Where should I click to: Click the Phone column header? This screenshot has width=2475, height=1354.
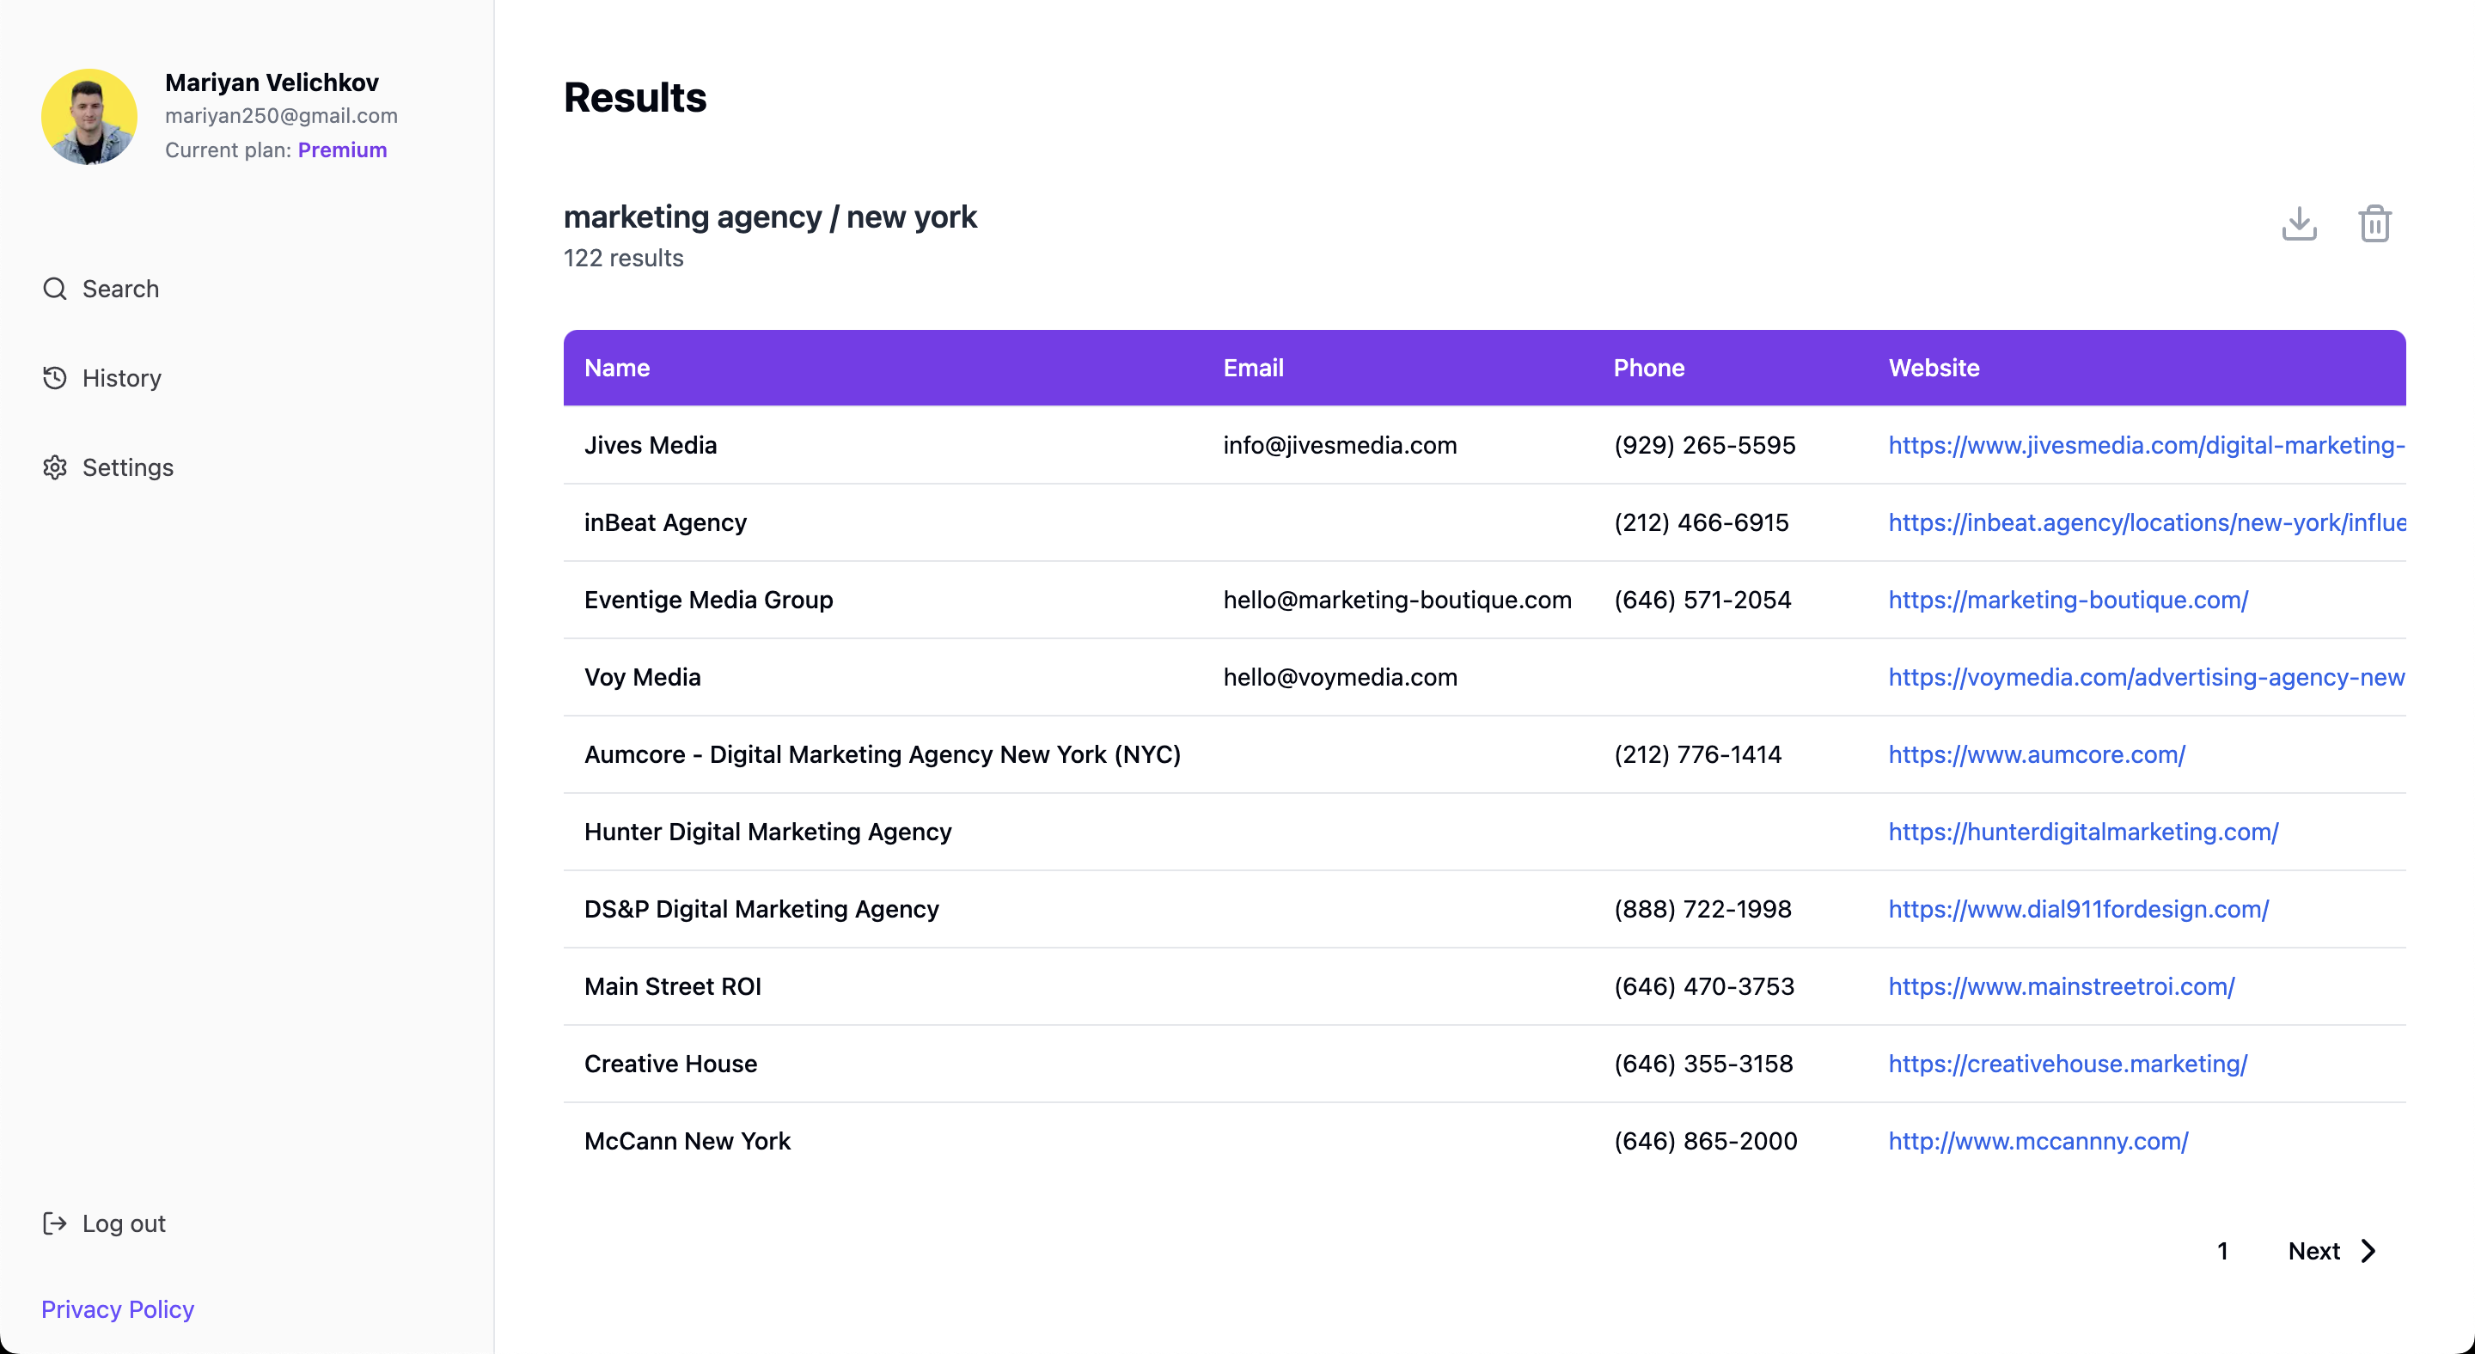click(1649, 368)
